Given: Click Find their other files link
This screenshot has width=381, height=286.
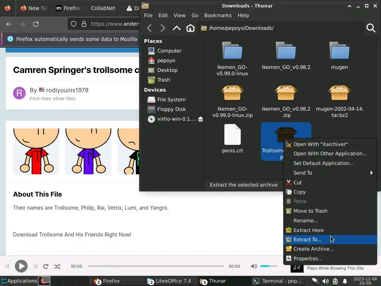Looking at the screenshot, I should click(x=52, y=98).
